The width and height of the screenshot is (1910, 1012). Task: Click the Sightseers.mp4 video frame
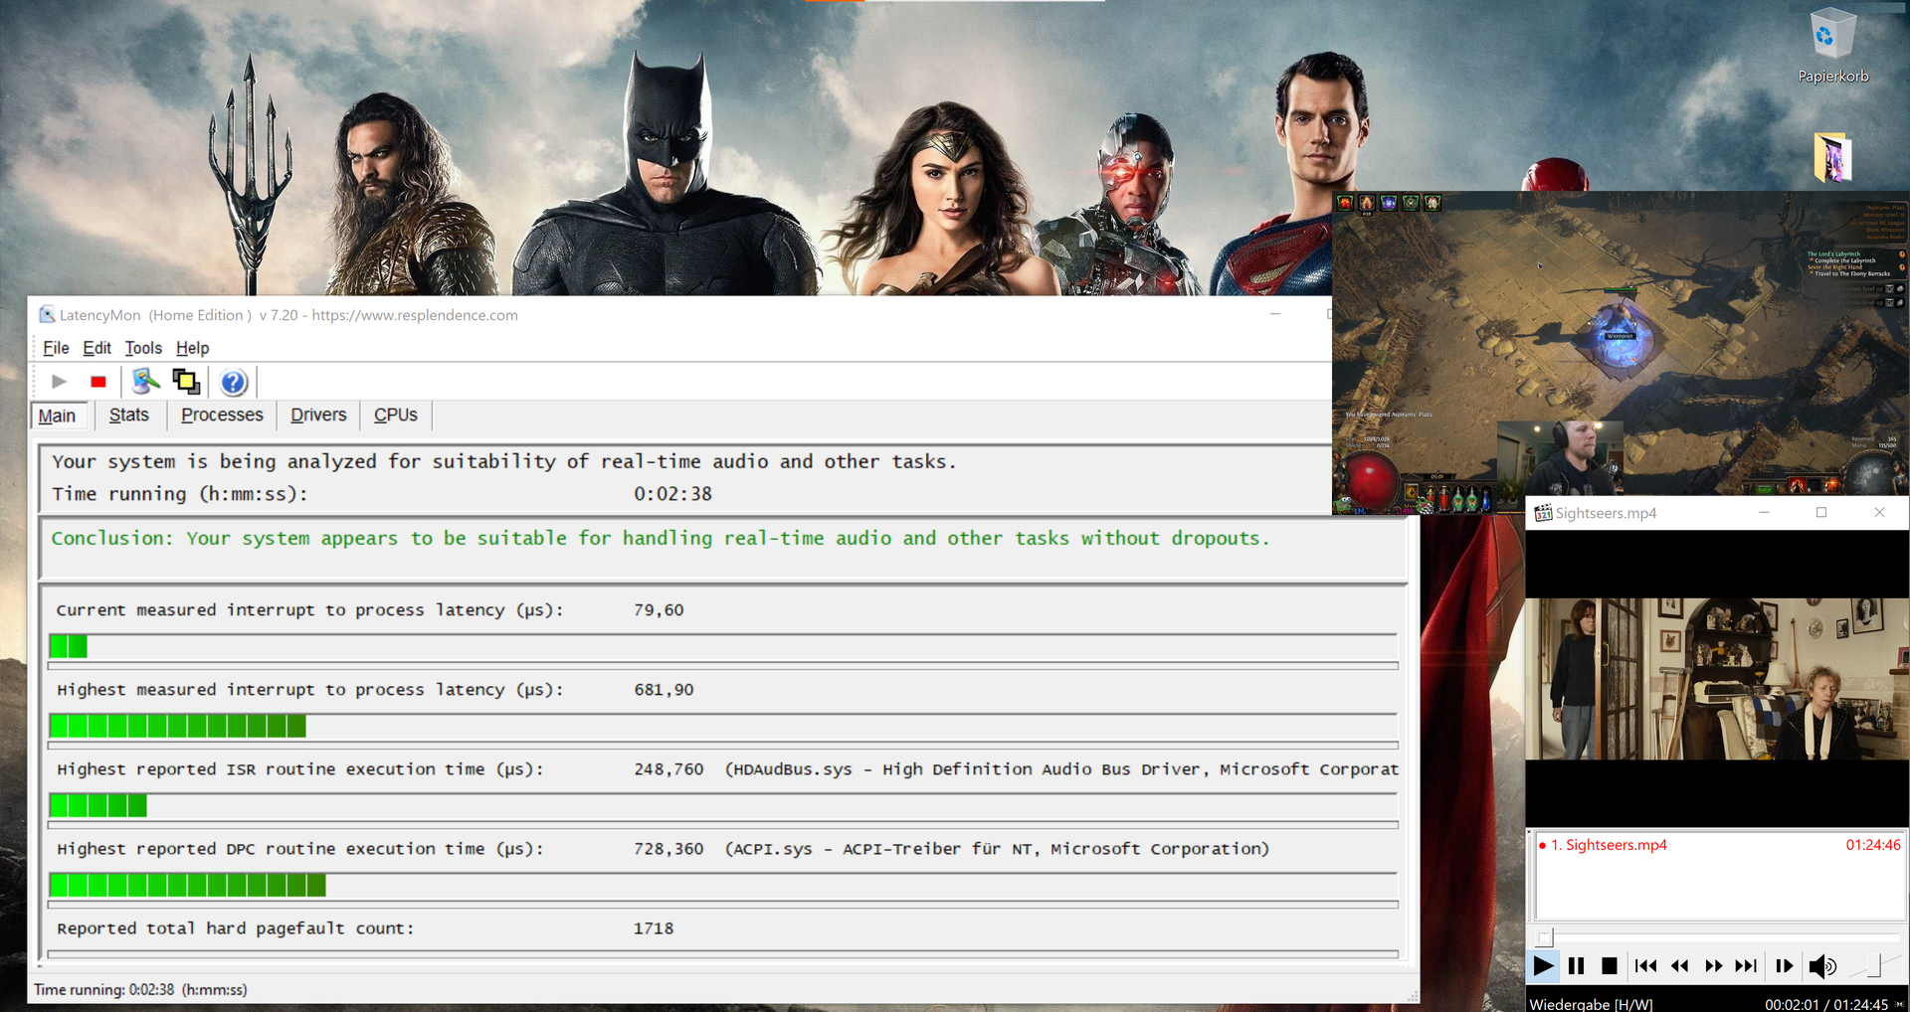(x=1717, y=678)
